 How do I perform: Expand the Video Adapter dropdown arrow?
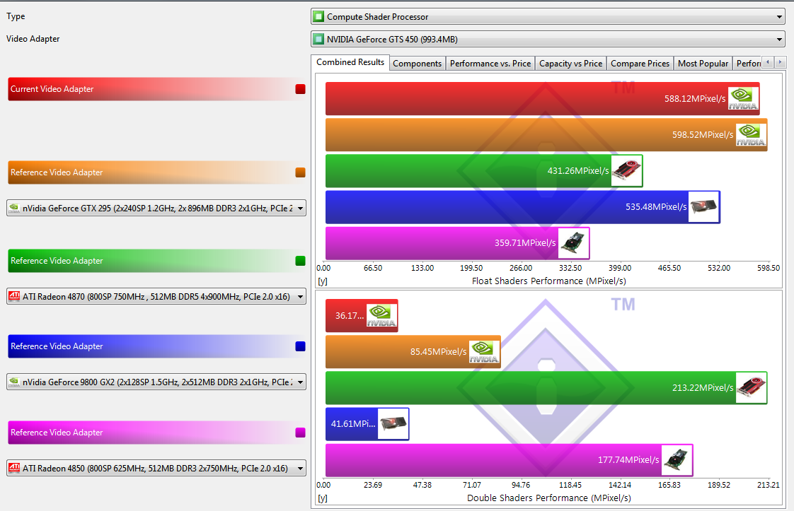click(779, 39)
